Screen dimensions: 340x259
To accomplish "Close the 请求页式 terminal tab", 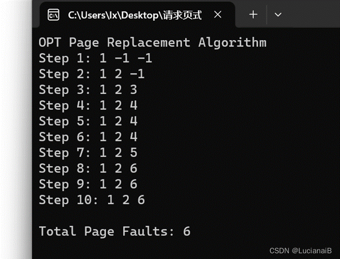I will pyautogui.click(x=217, y=15).
